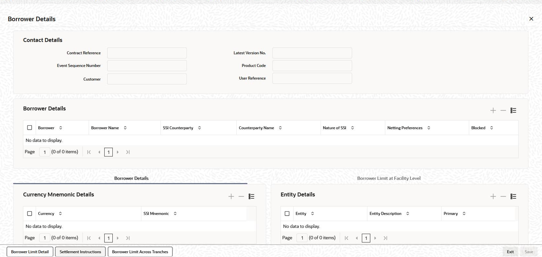Select all rows in Borrower Details table
542x257 pixels.
pos(30,127)
